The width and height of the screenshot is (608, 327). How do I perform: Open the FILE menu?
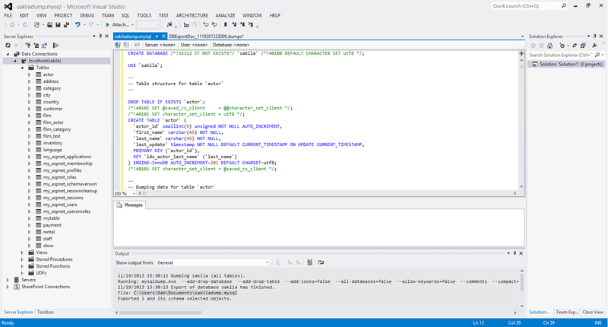click(8, 15)
